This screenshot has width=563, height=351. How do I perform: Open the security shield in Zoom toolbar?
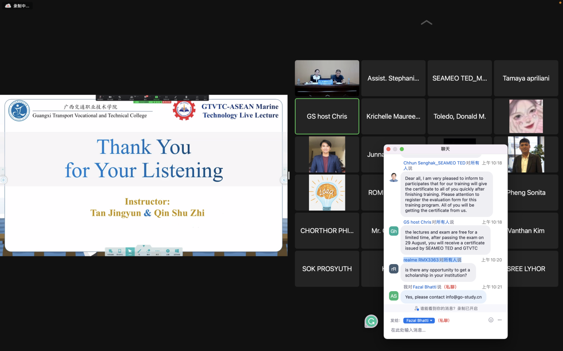tap(119, 97)
